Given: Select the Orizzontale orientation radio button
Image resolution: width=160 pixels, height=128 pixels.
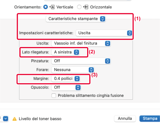Looking at the screenshot, I should (x=79, y=7).
